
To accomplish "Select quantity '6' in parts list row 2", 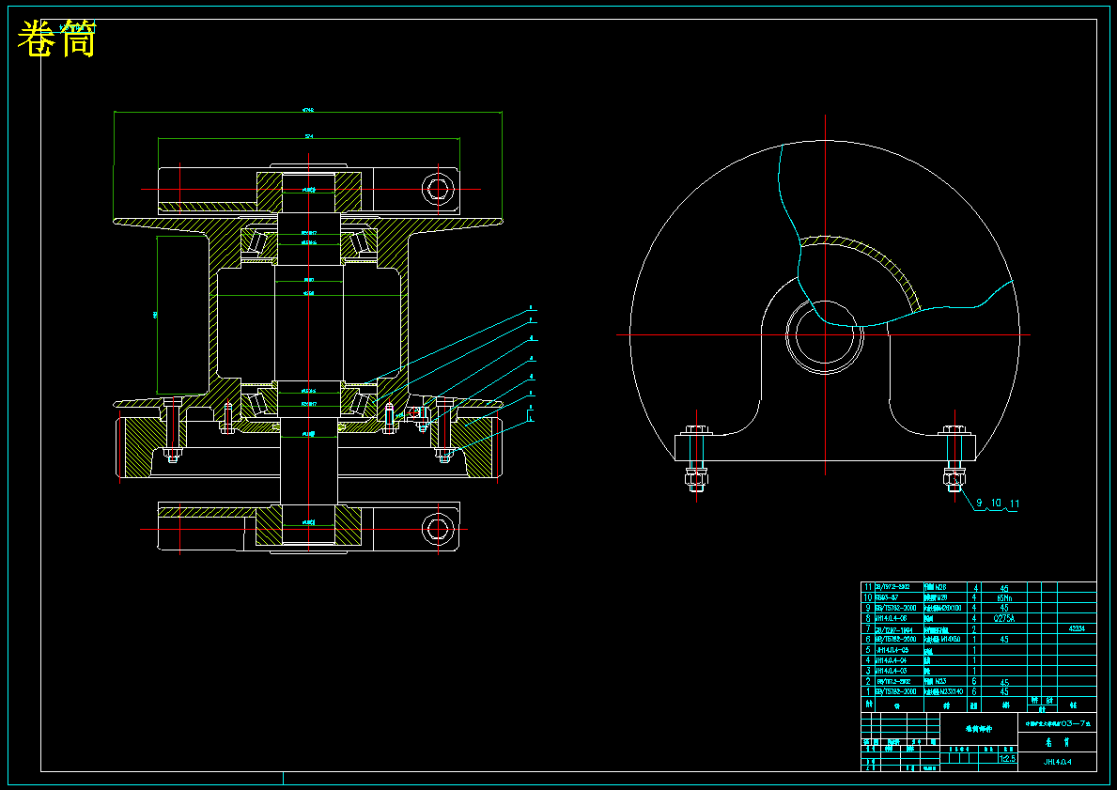I will coord(974,681).
